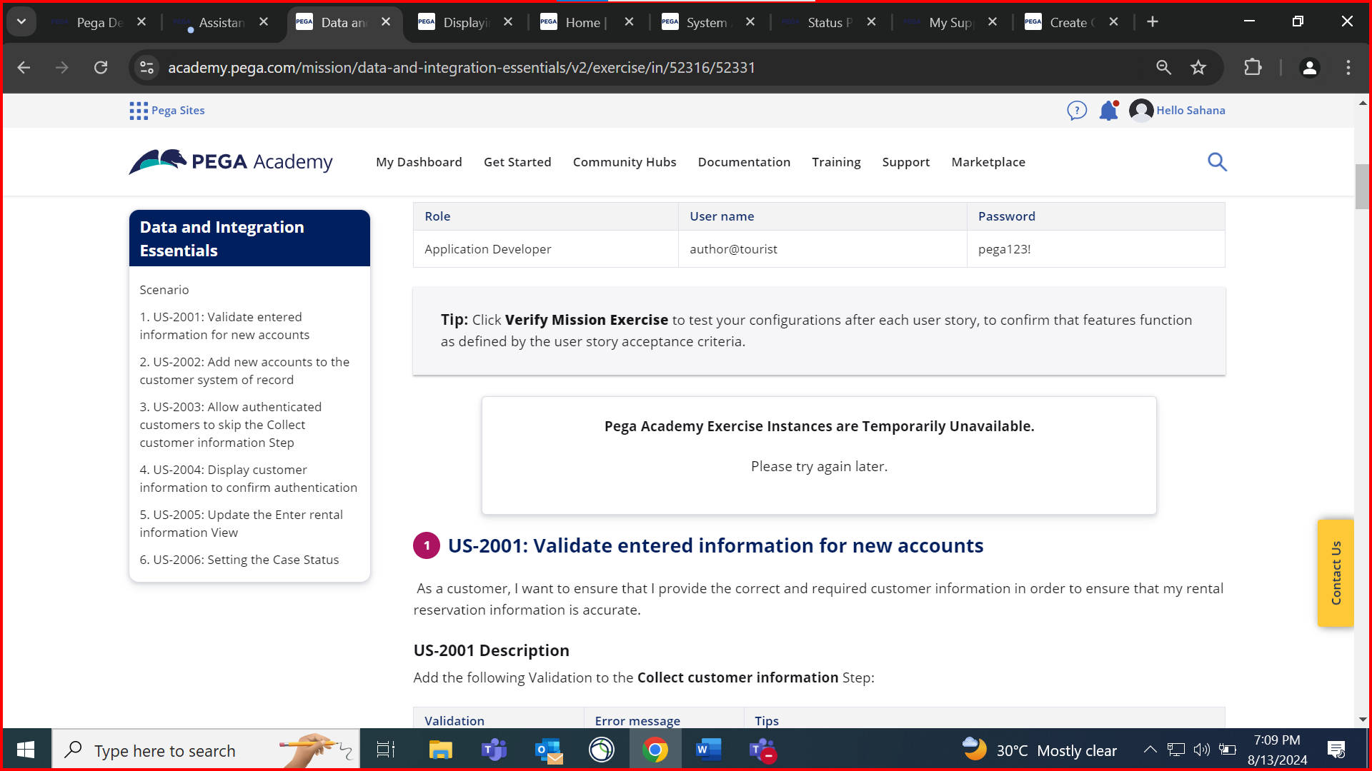Click the scrollbar down arrow
This screenshot has width=1372, height=771.
[x=1362, y=720]
